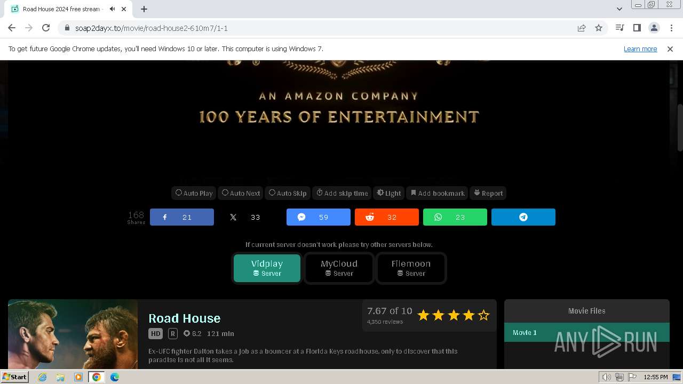Click Add skip time button
This screenshot has height=384, width=683.
point(342,193)
